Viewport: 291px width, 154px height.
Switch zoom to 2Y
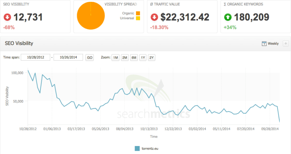152,58
